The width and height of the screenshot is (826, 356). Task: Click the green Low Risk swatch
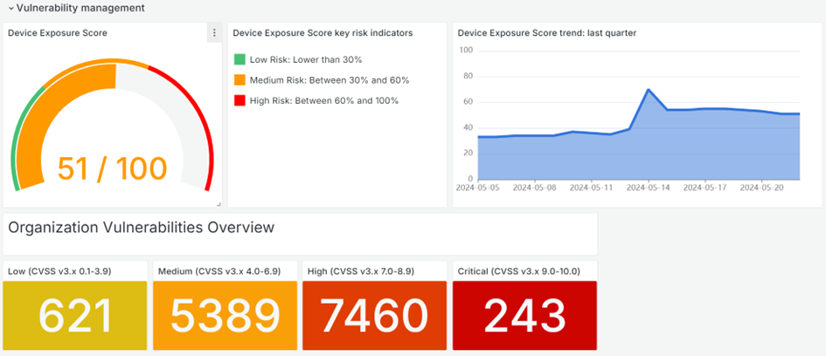click(239, 60)
